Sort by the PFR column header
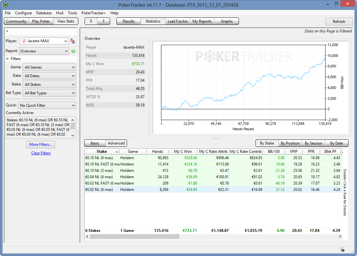The width and height of the screenshot is (357, 256). pos(311,152)
